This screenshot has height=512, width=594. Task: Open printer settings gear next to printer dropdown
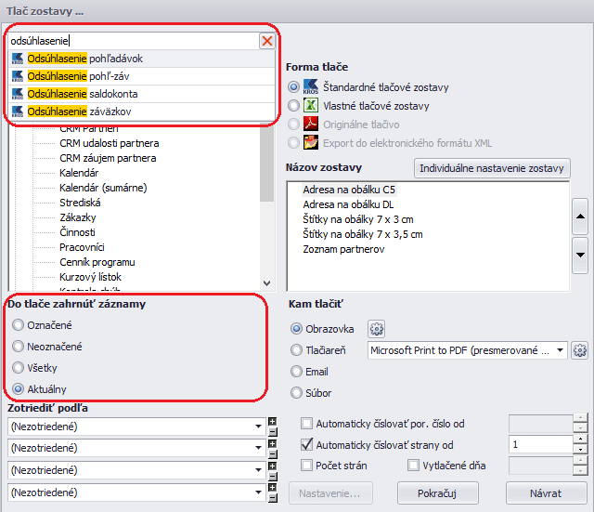tap(580, 350)
